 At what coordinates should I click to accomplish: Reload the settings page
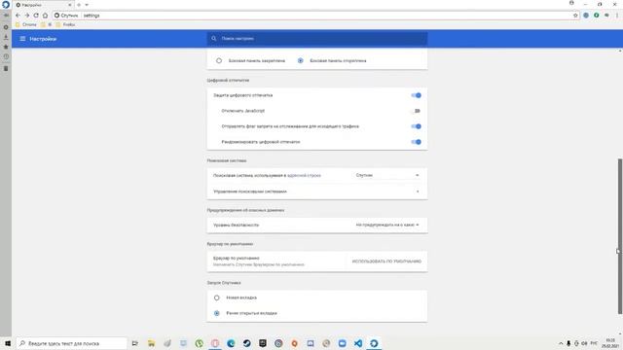click(36, 16)
